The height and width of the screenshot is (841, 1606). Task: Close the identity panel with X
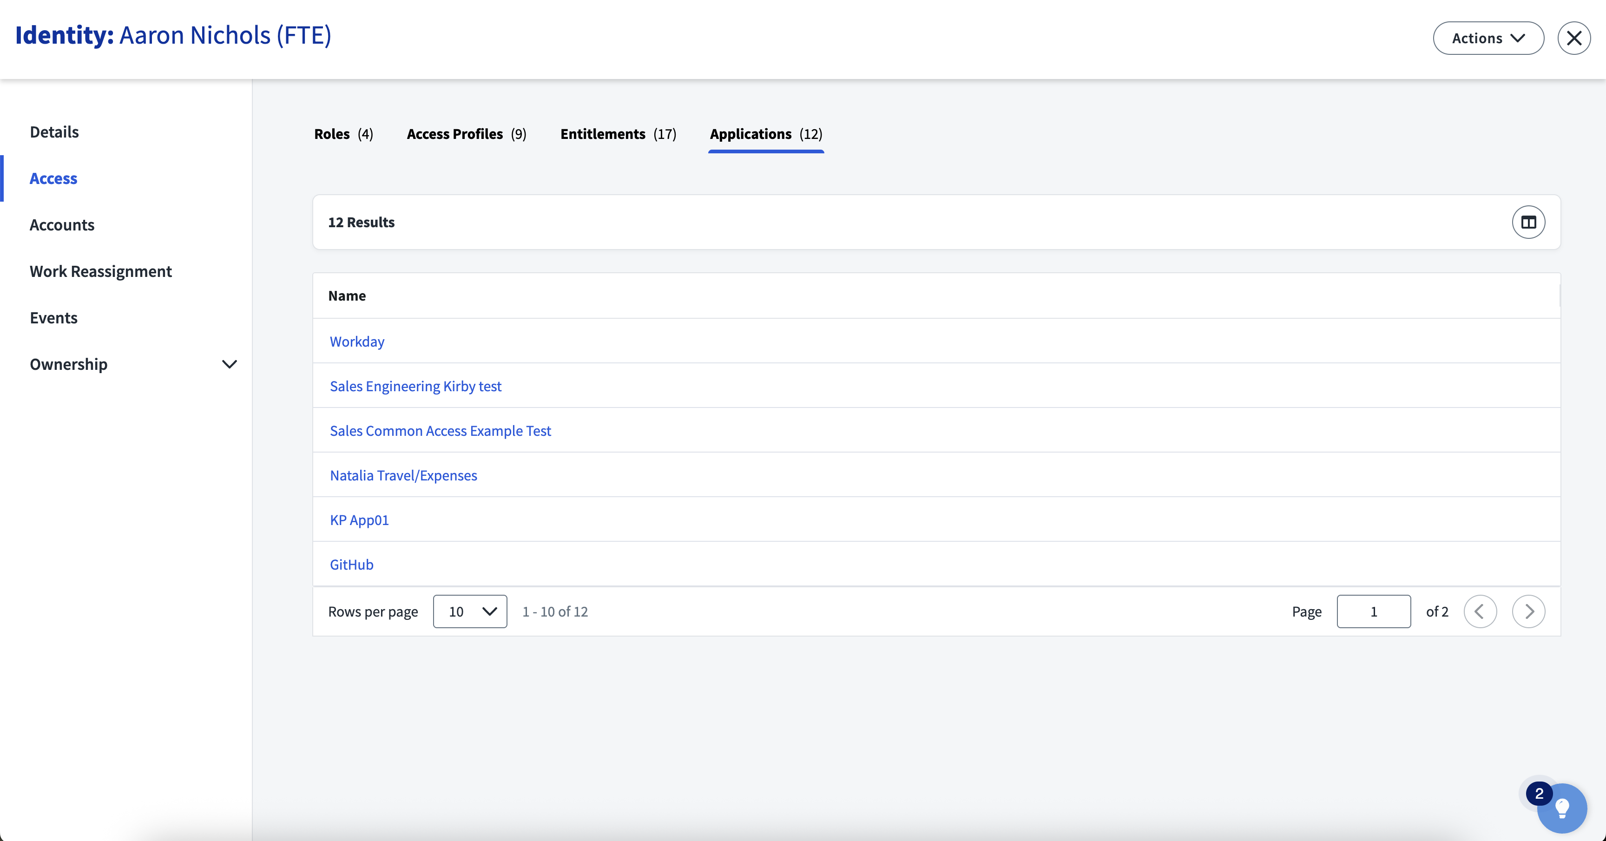point(1573,38)
